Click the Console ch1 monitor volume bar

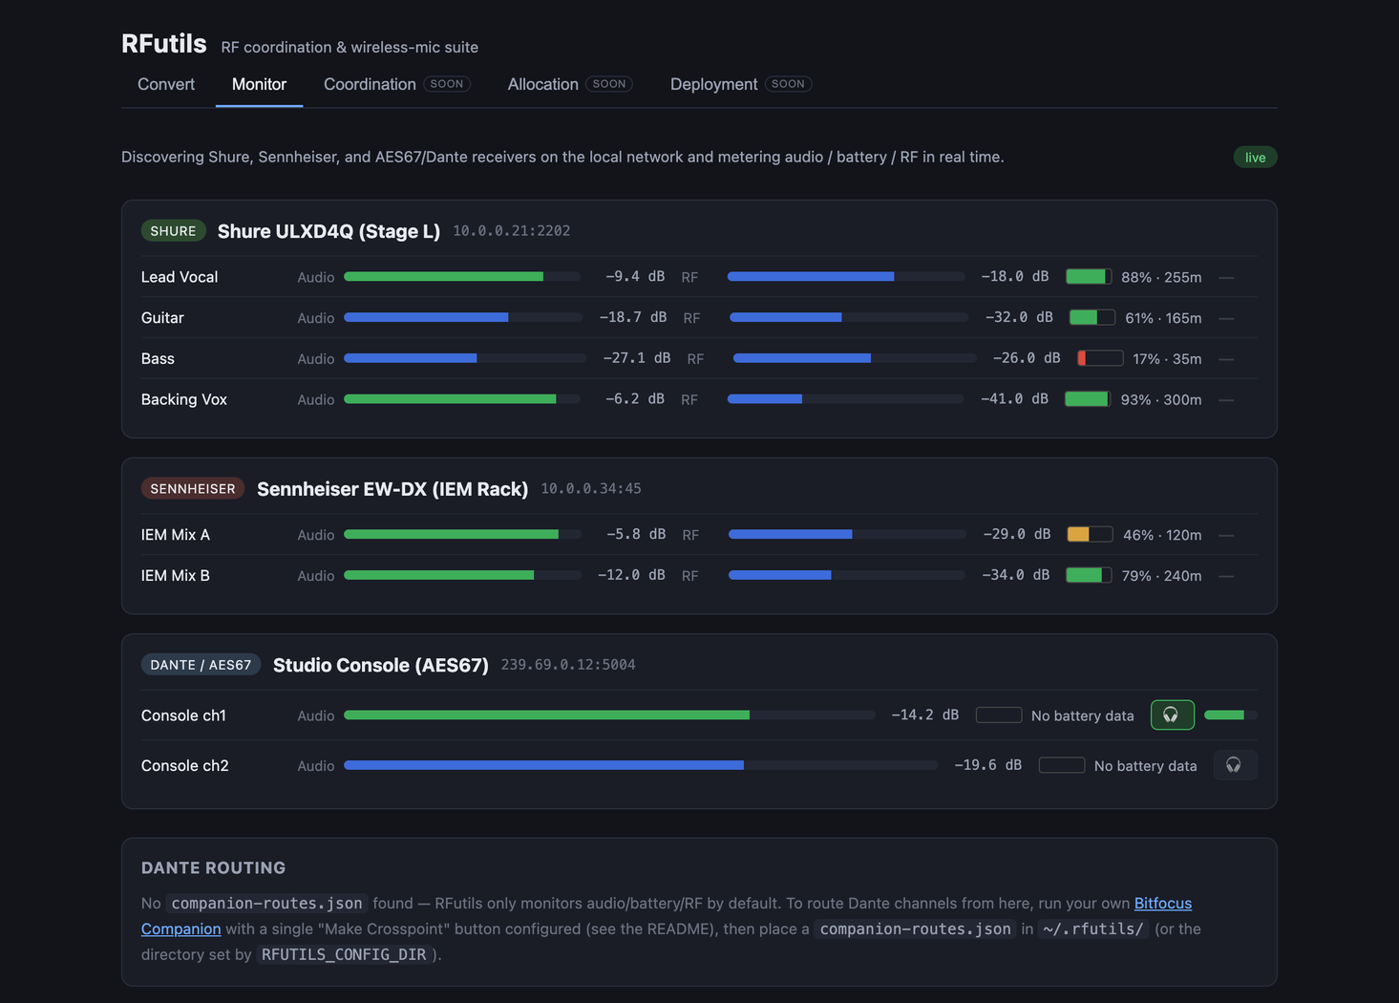click(x=1231, y=715)
